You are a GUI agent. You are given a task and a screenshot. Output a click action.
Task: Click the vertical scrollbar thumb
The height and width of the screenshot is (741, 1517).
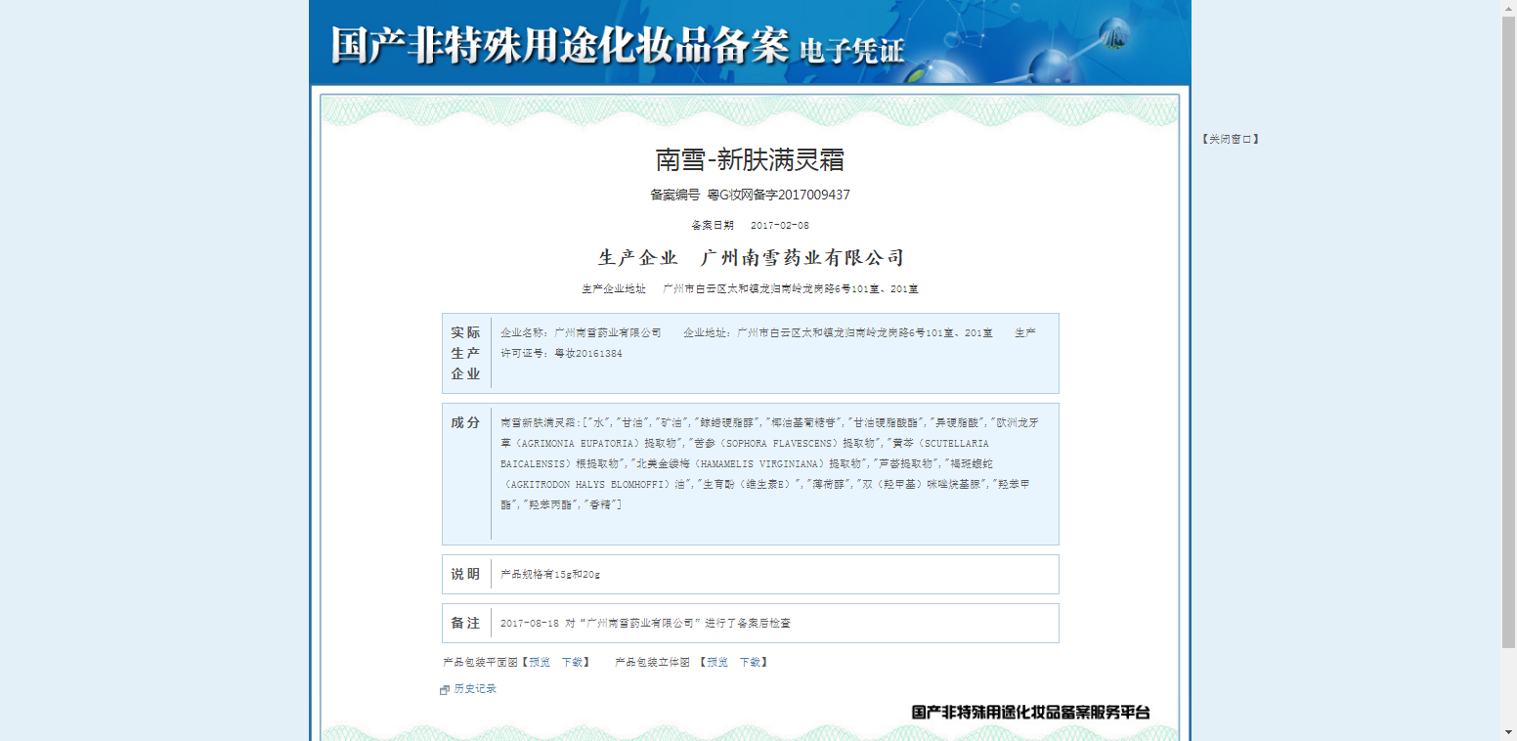point(1508,332)
